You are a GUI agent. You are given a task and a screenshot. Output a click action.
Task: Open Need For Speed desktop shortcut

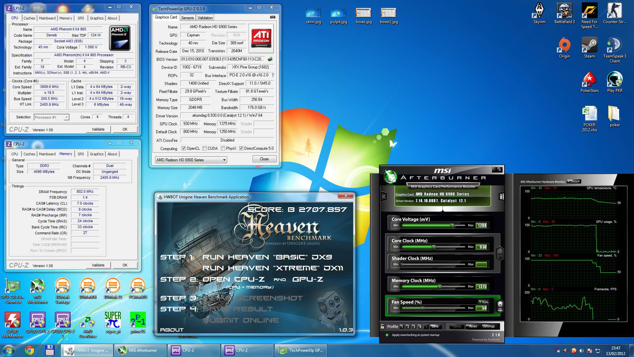(589, 16)
